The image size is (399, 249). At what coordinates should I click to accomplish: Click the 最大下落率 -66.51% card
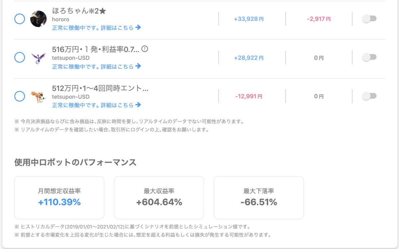click(x=259, y=197)
